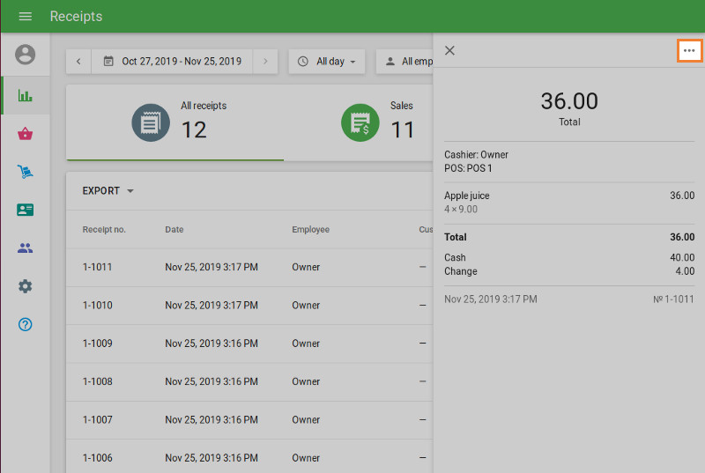Go to previous date range

(x=78, y=62)
